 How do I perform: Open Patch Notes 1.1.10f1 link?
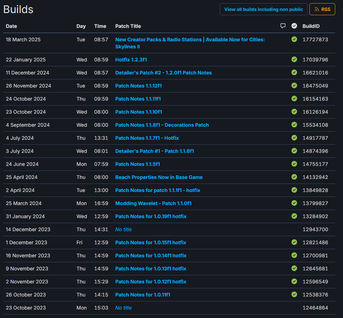coord(139,112)
